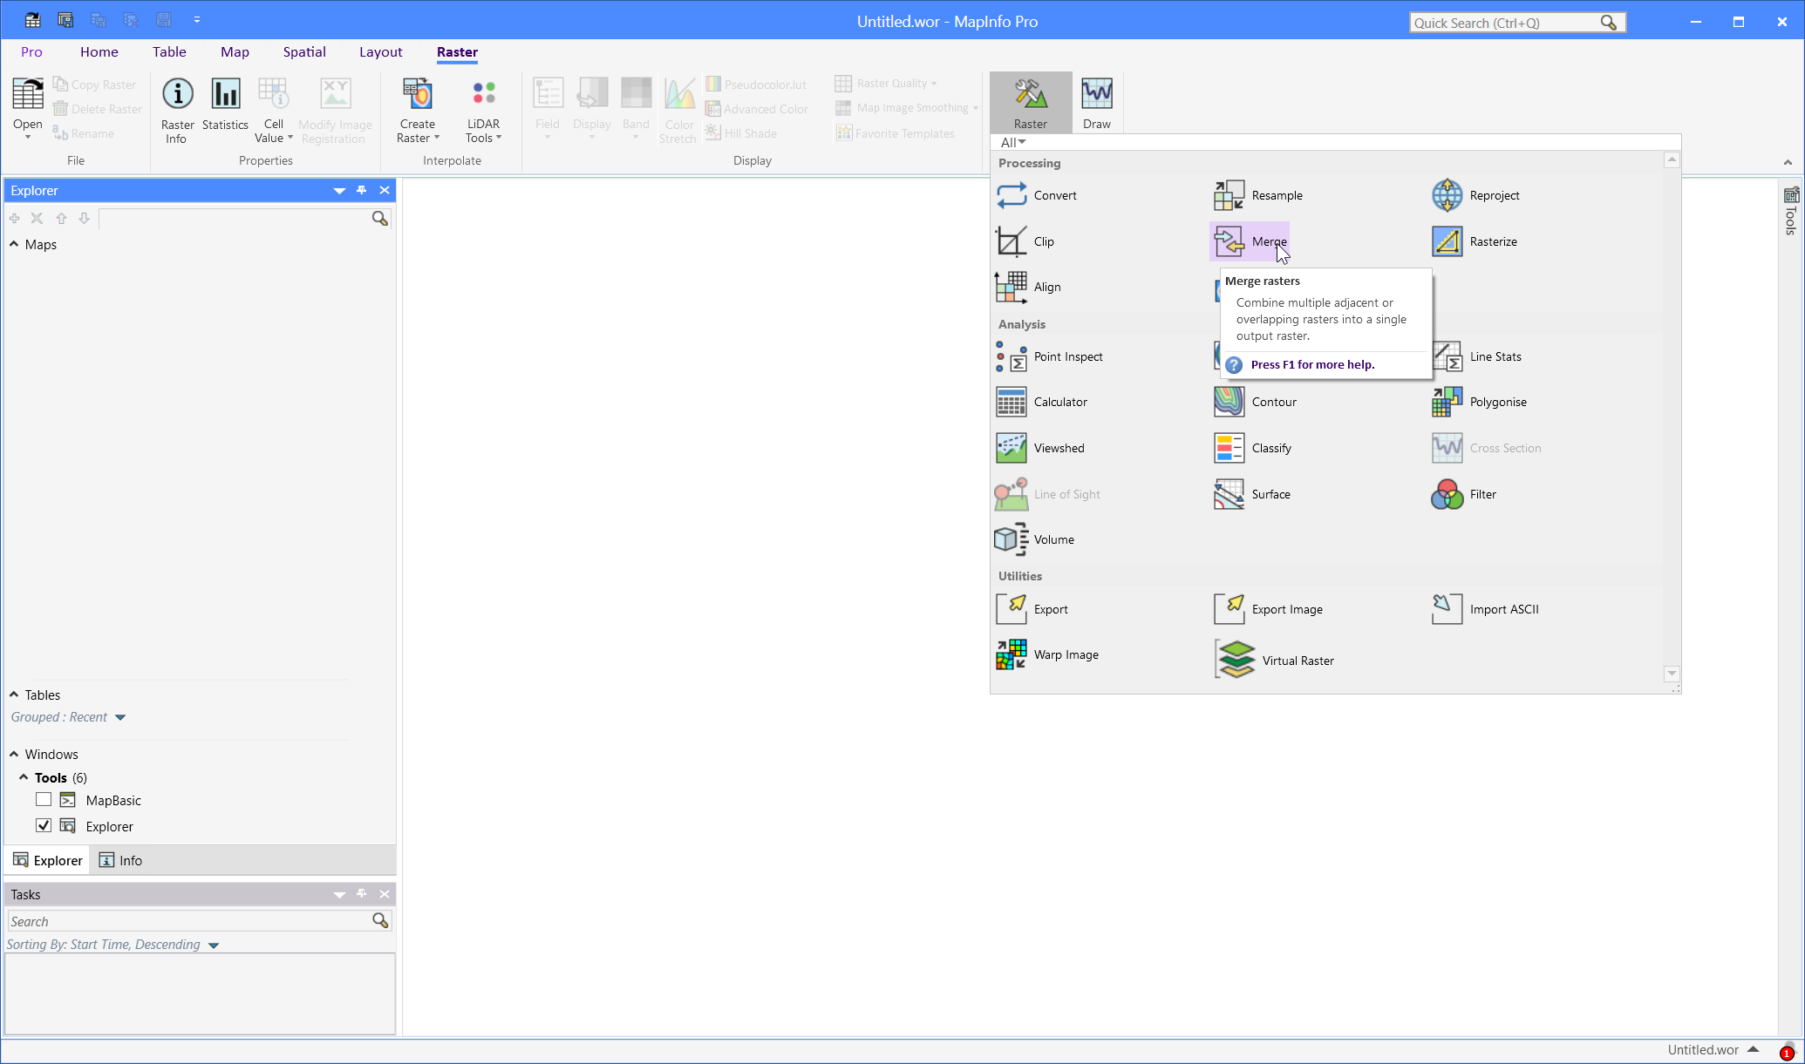This screenshot has width=1805, height=1064.
Task: Click the Press F1 for more help link
Action: click(x=1312, y=364)
